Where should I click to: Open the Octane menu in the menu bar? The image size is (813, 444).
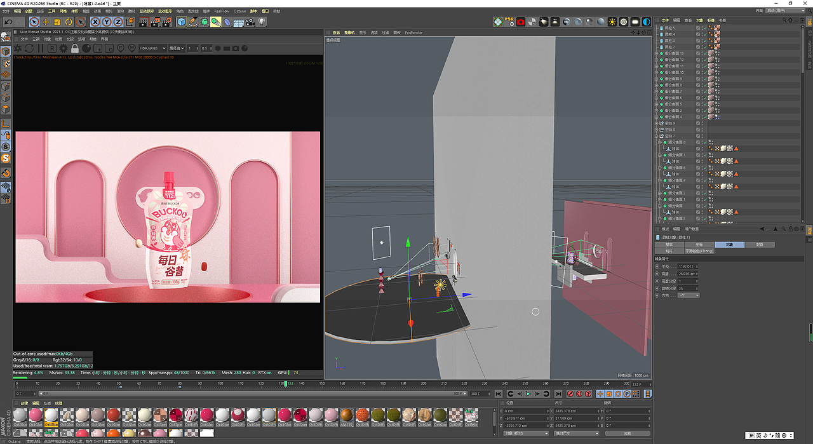point(239,11)
